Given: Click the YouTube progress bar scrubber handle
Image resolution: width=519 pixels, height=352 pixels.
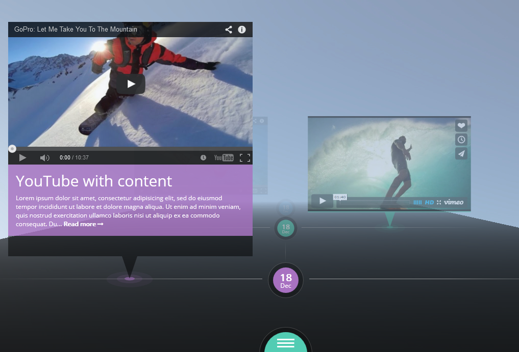Looking at the screenshot, I should point(12,149).
